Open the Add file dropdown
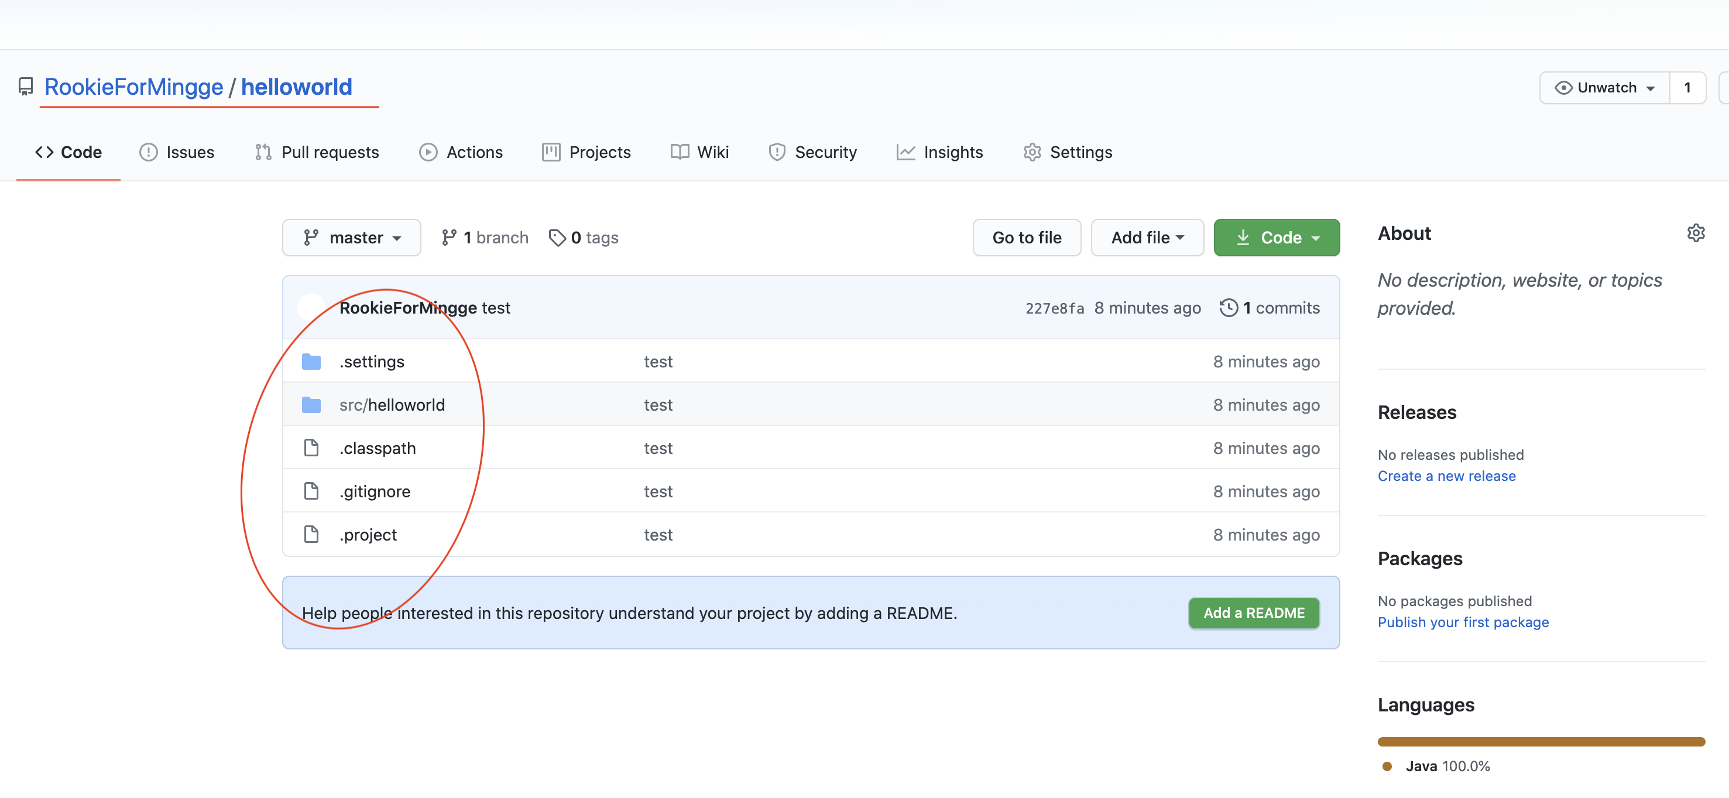The height and width of the screenshot is (798, 1729). (1147, 238)
